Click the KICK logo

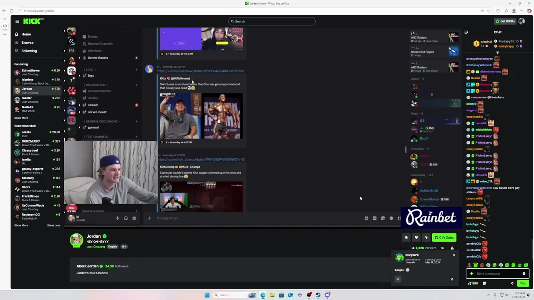point(33,21)
